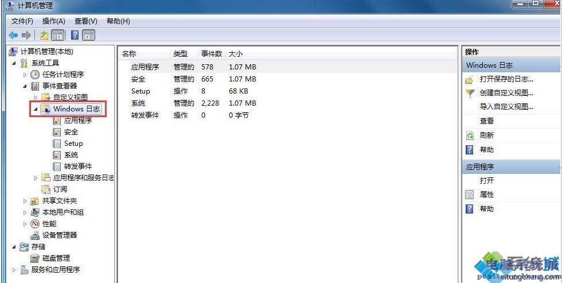562x283 pixels.
Task: Click the 事件查看器 tree icon
Action: (x=35, y=86)
